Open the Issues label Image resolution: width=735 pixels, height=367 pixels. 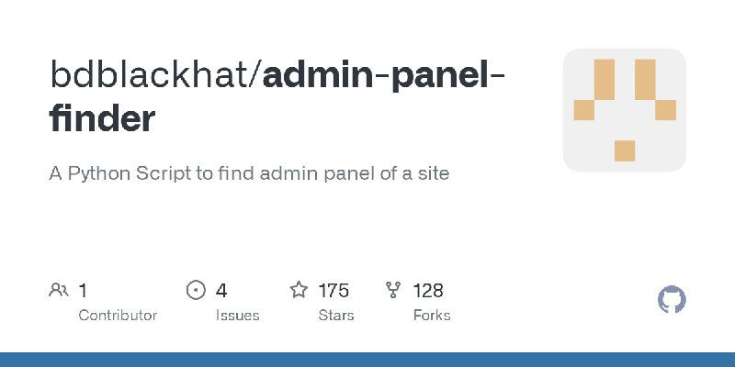(237, 316)
